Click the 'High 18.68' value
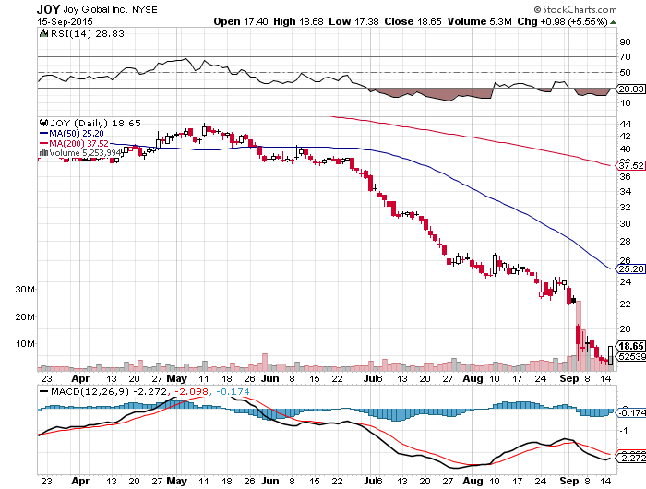Viewport: 646px width, 489px height. point(298,21)
